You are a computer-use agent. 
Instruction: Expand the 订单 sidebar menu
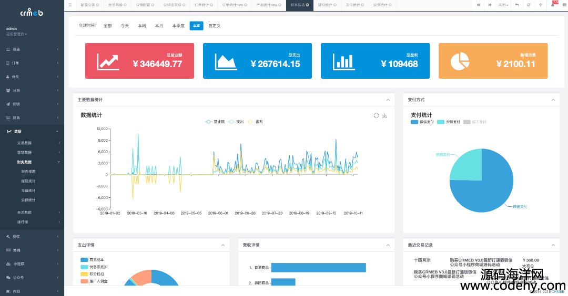32,63
